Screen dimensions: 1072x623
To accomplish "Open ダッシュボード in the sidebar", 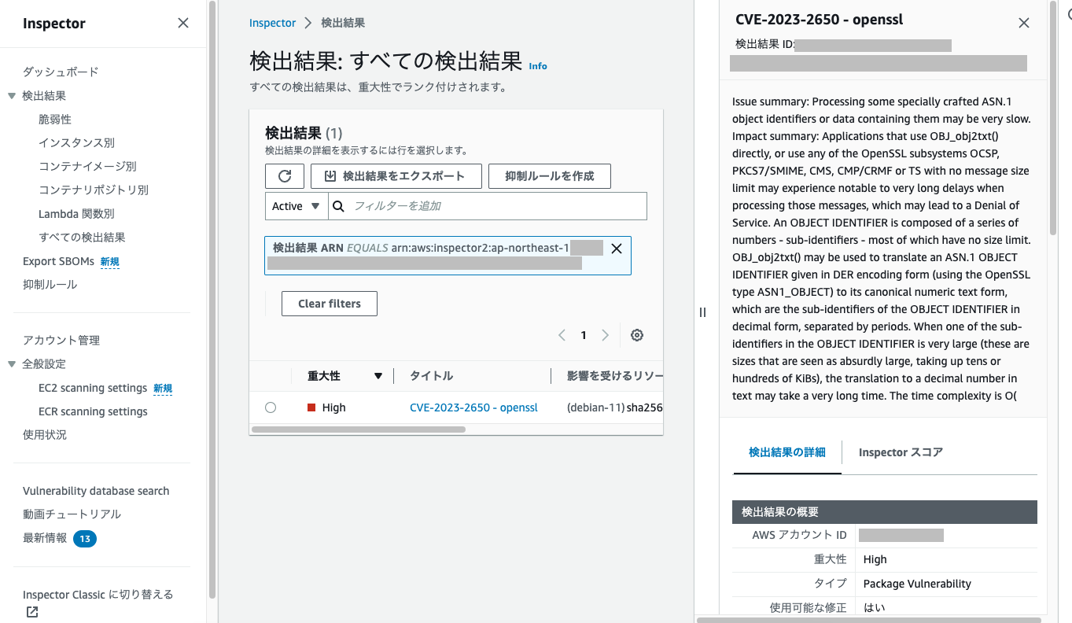I will (61, 72).
